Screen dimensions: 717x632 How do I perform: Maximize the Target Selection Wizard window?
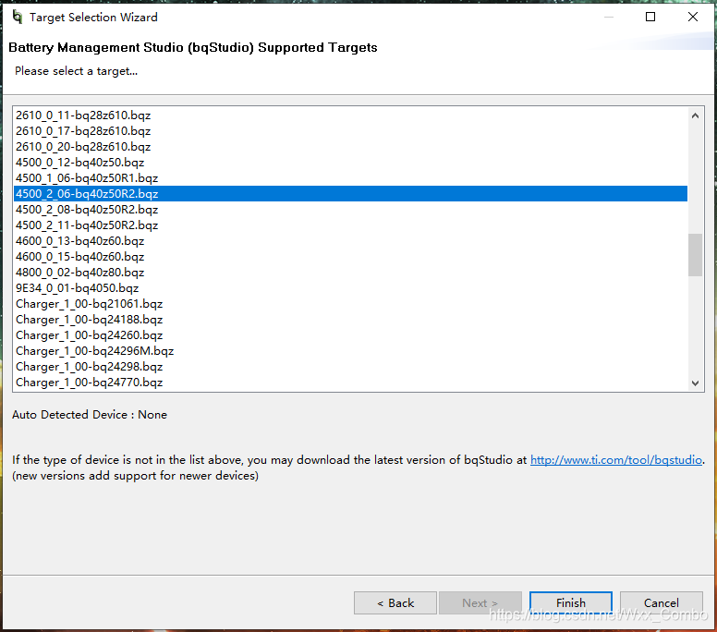coord(650,17)
